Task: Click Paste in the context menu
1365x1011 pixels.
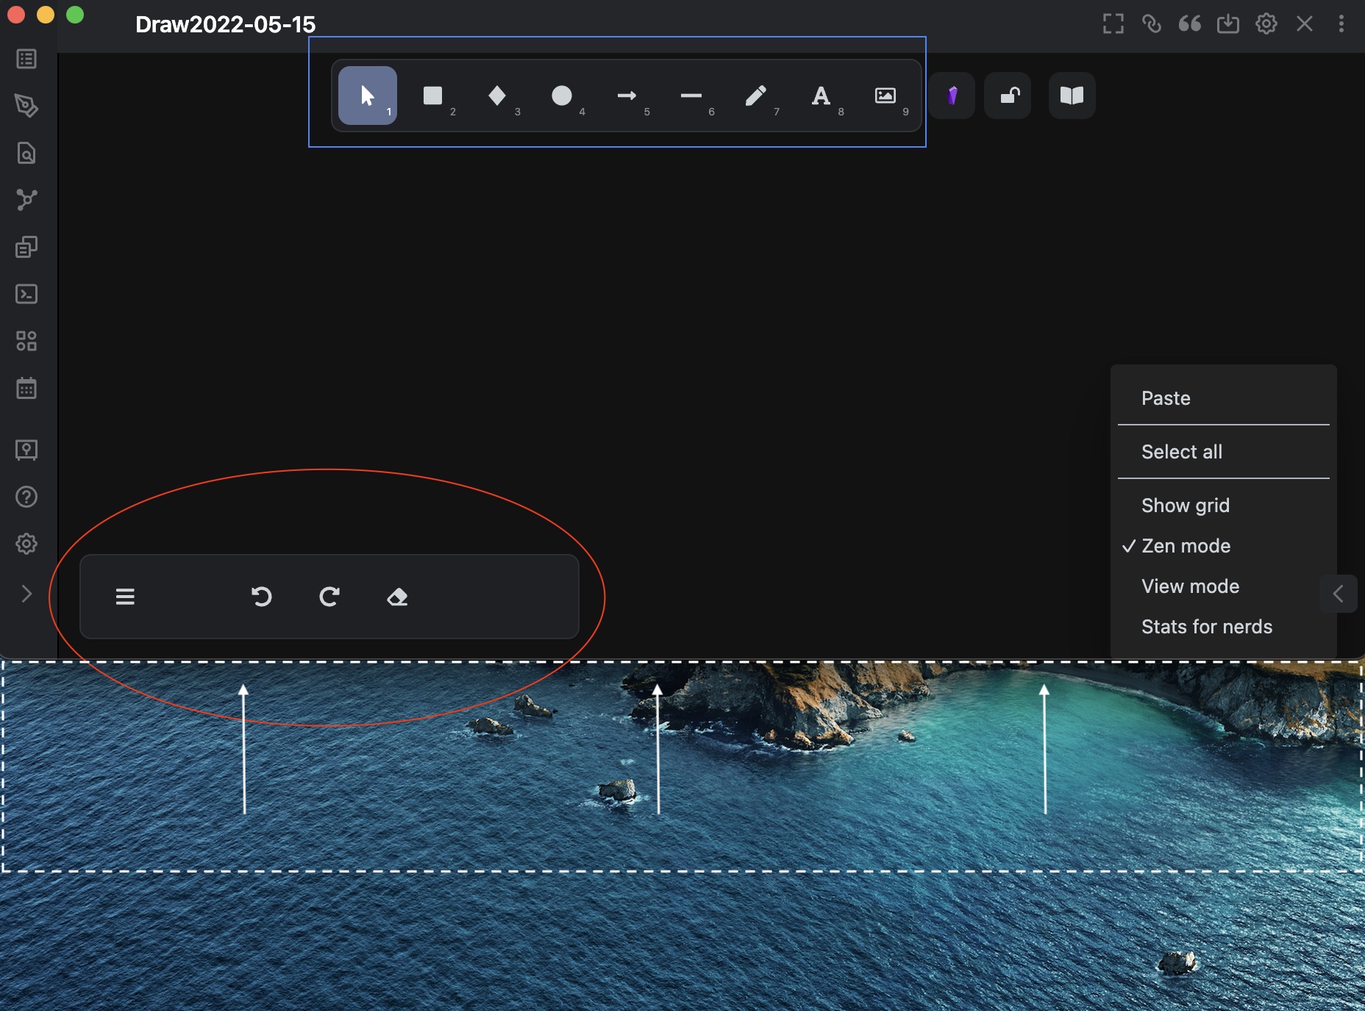Action: tap(1166, 397)
